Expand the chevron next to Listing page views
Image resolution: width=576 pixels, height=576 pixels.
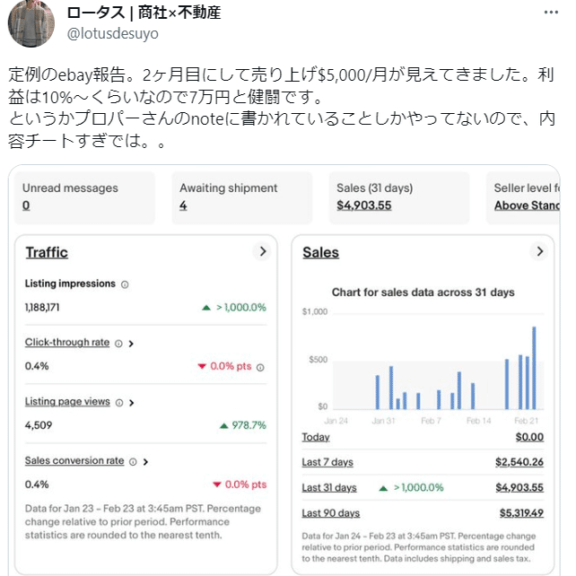(x=132, y=403)
